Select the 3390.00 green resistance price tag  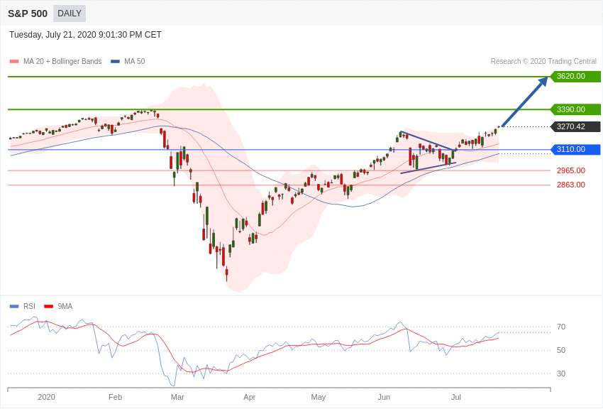[575, 109]
